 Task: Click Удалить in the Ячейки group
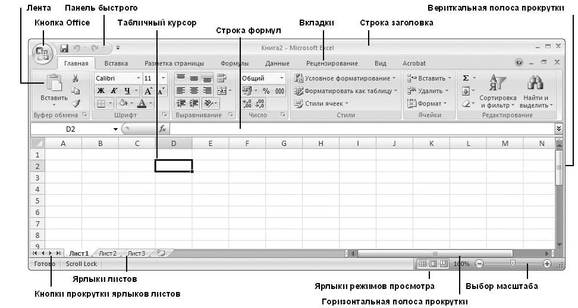point(428,91)
